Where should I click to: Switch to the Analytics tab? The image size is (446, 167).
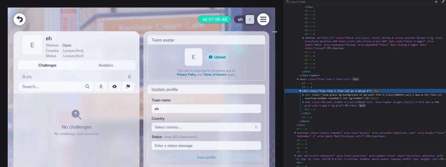(106, 65)
